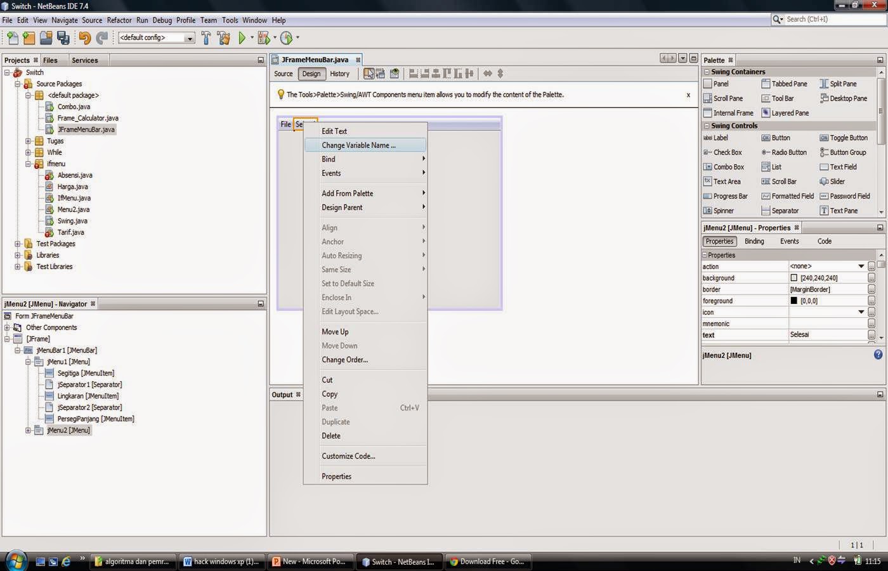This screenshot has width=888, height=571.
Task: Open ellipsis editor for background property
Action: pyautogui.click(x=872, y=278)
